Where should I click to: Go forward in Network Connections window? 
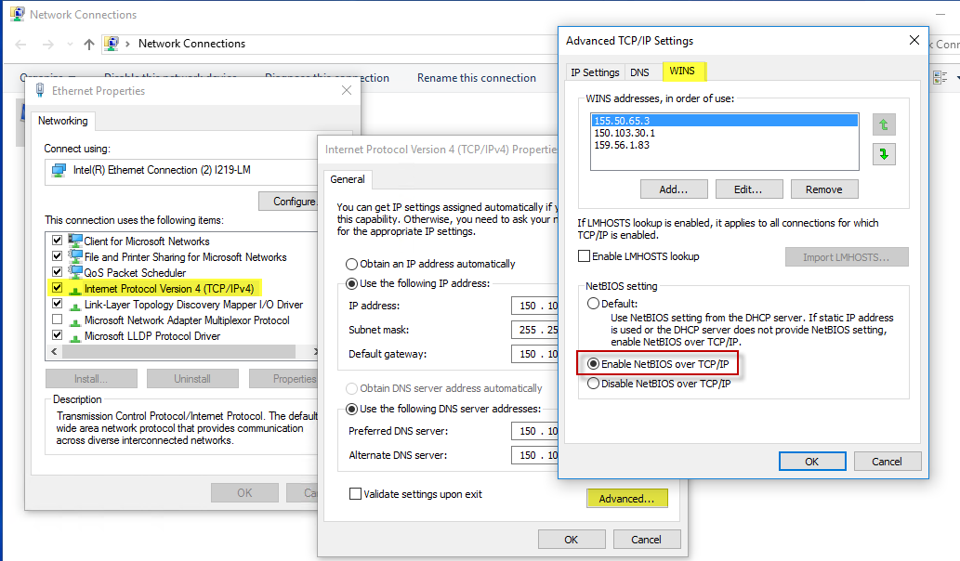pos(47,44)
